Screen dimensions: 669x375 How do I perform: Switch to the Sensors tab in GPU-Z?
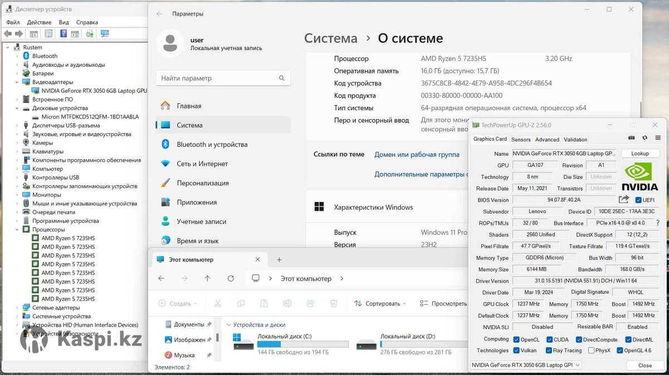[521, 140]
